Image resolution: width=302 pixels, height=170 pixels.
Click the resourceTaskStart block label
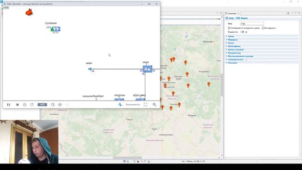click(x=93, y=96)
